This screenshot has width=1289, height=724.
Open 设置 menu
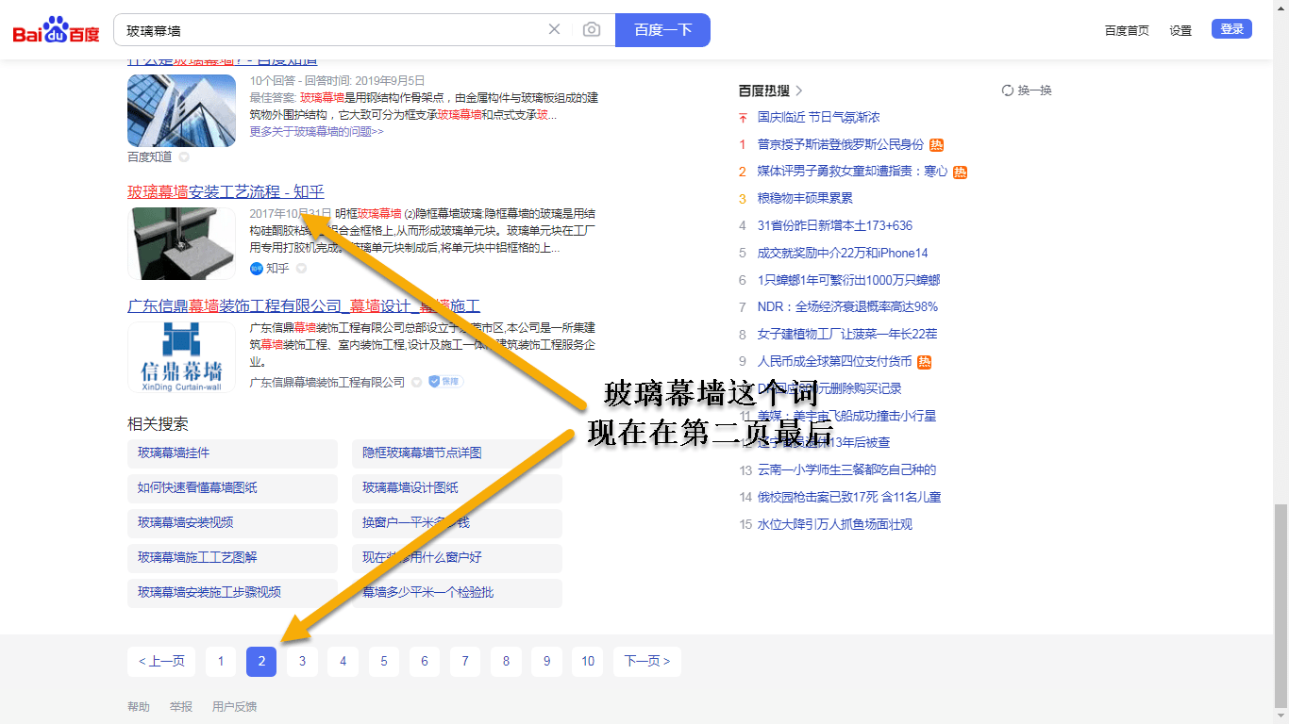point(1180,30)
